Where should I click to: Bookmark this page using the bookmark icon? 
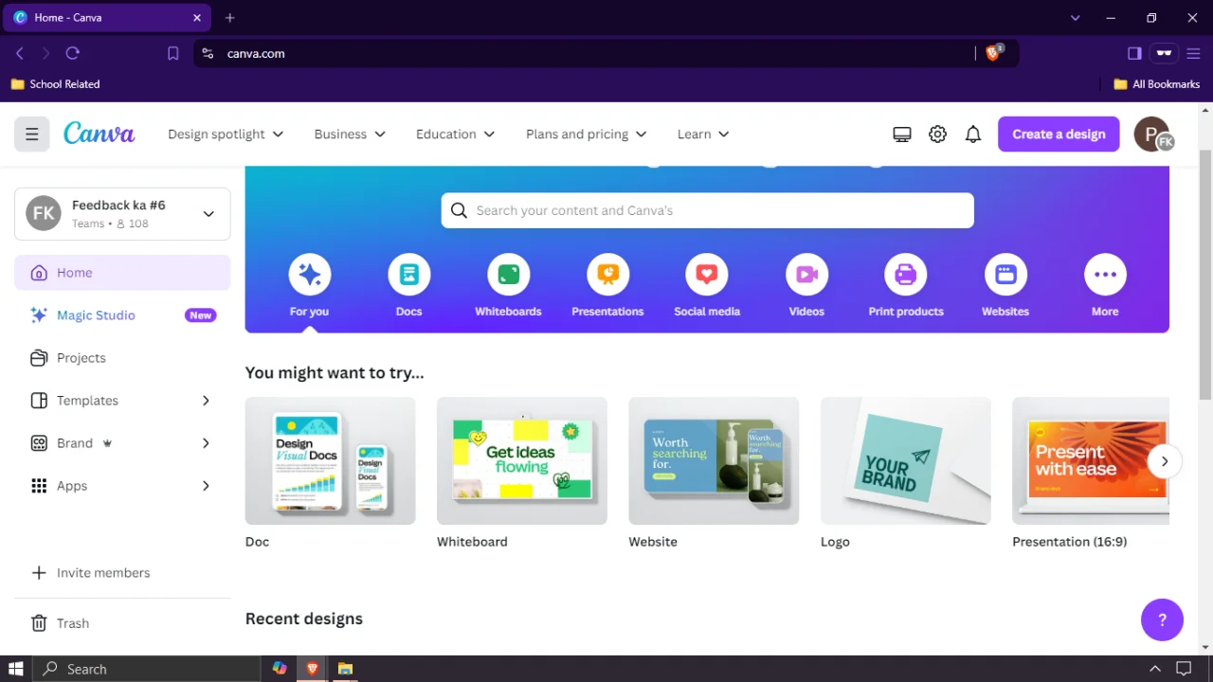[172, 54]
